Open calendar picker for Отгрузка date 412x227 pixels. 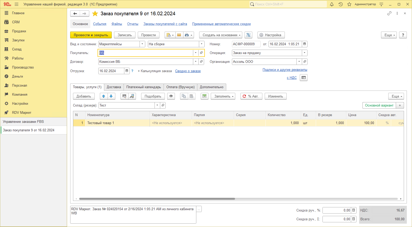coord(127,71)
